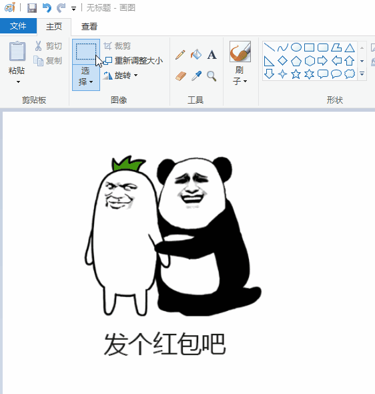375x394 pixels.
Task: Click the 裁剪 crop button
Action: point(117,46)
